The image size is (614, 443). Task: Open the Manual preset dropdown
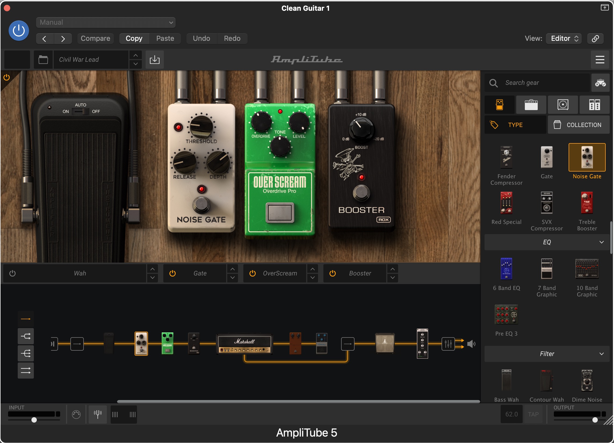pyautogui.click(x=106, y=23)
